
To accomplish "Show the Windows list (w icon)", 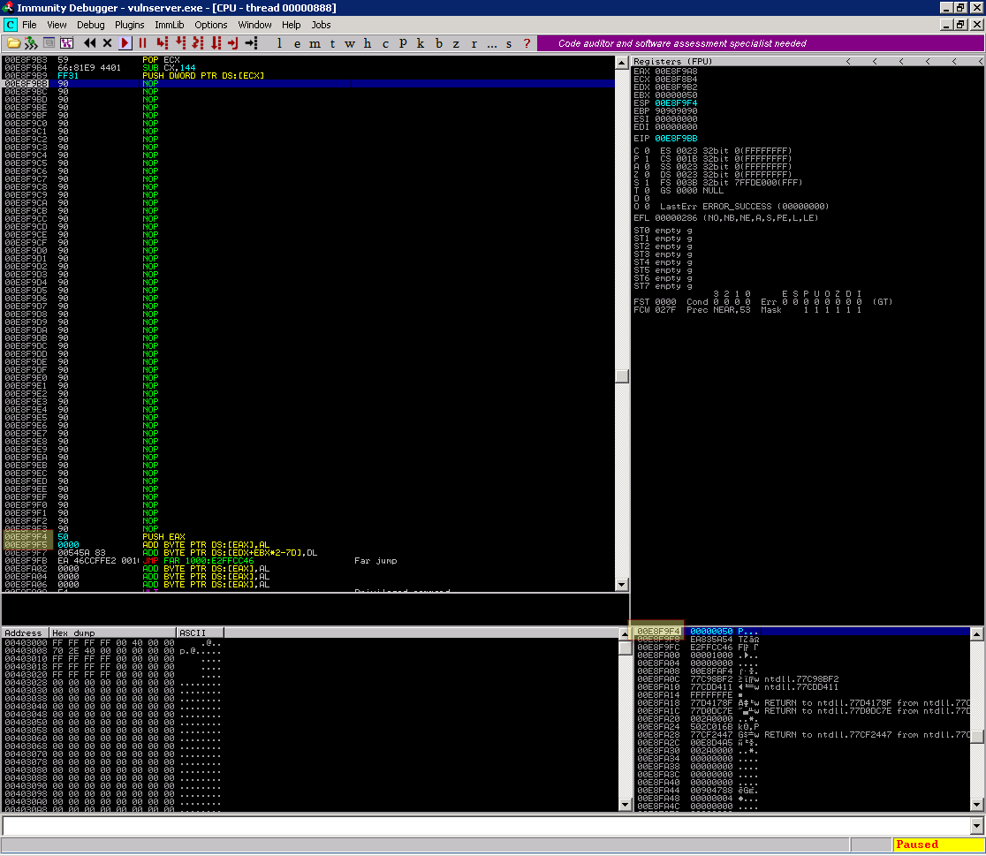I will (x=350, y=43).
